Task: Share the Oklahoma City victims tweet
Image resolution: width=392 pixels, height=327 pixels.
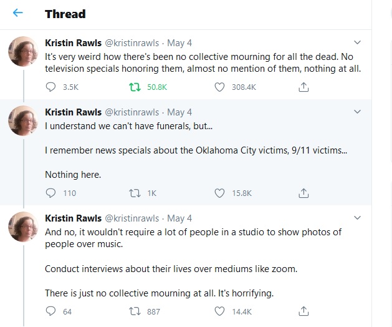Action: pyautogui.click(x=304, y=193)
